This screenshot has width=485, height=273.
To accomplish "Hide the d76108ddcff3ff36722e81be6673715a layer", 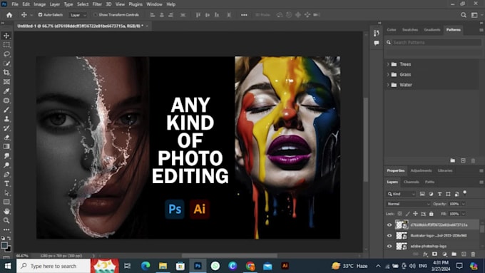I will click(389, 225).
